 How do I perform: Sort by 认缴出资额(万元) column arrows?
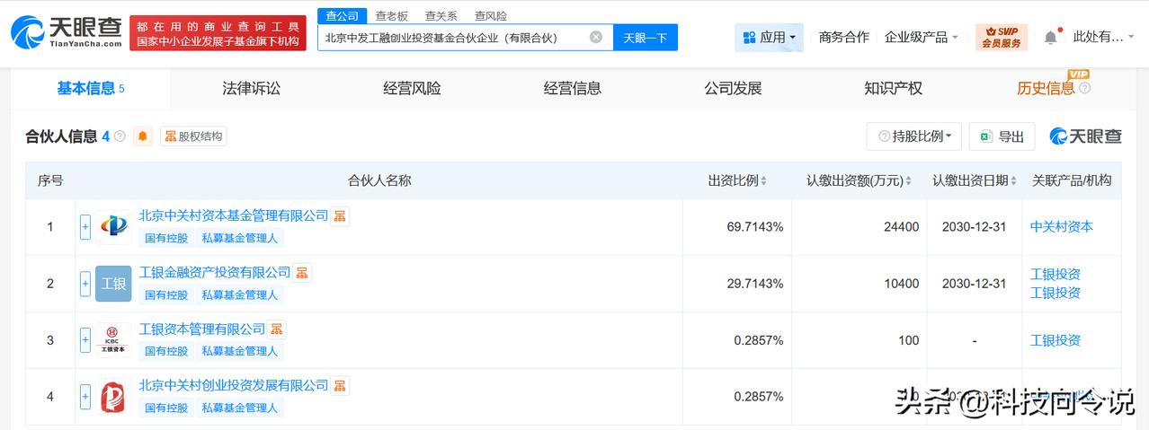tap(908, 181)
